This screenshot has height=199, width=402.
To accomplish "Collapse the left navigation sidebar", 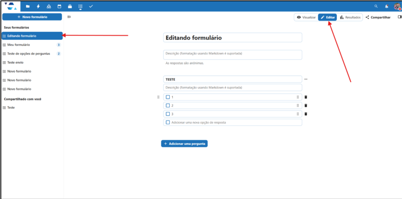I will (x=69, y=17).
